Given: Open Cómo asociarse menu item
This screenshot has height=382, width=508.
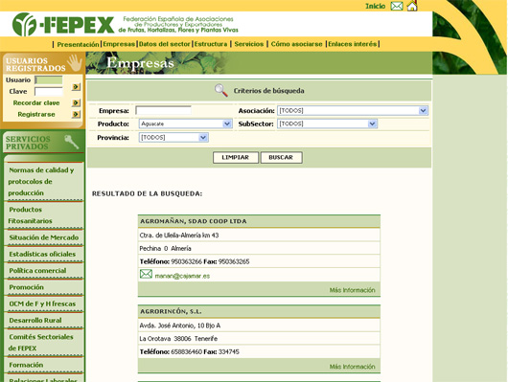Looking at the screenshot, I should (296, 44).
